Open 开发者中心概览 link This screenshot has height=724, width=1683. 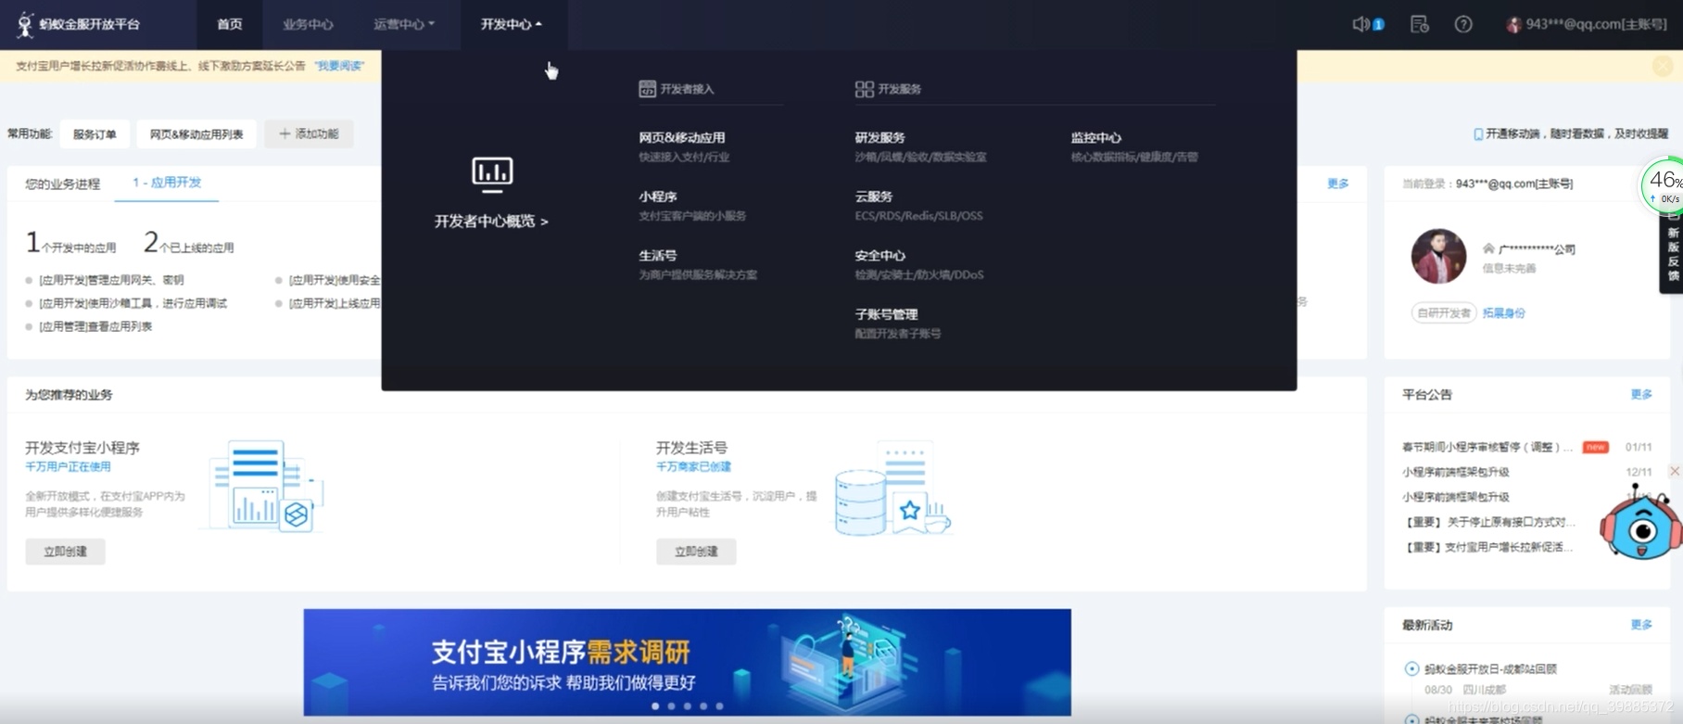click(x=492, y=222)
